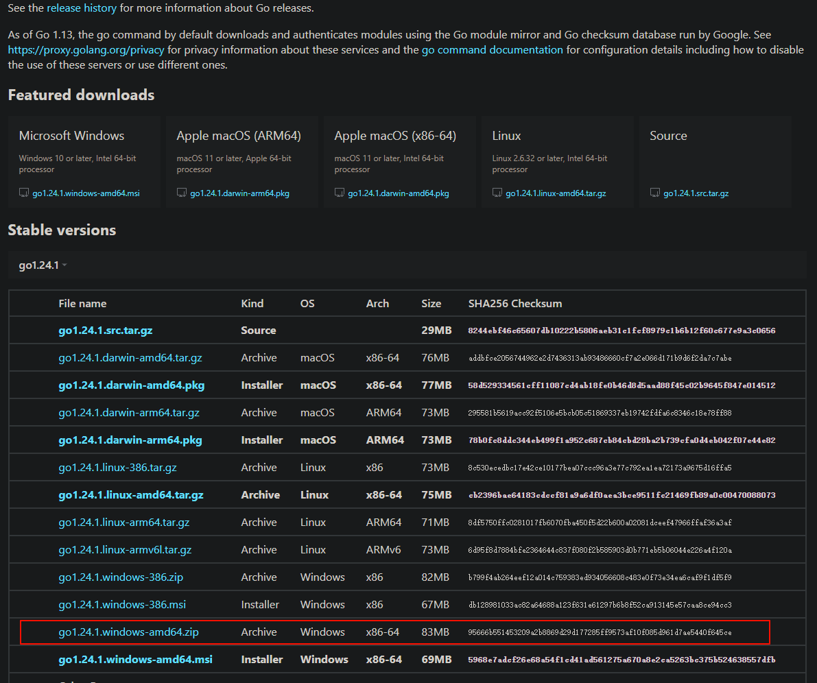
Task: Click the 8244ebf46c… checksum for src.tar.gz
Action: click(x=621, y=331)
